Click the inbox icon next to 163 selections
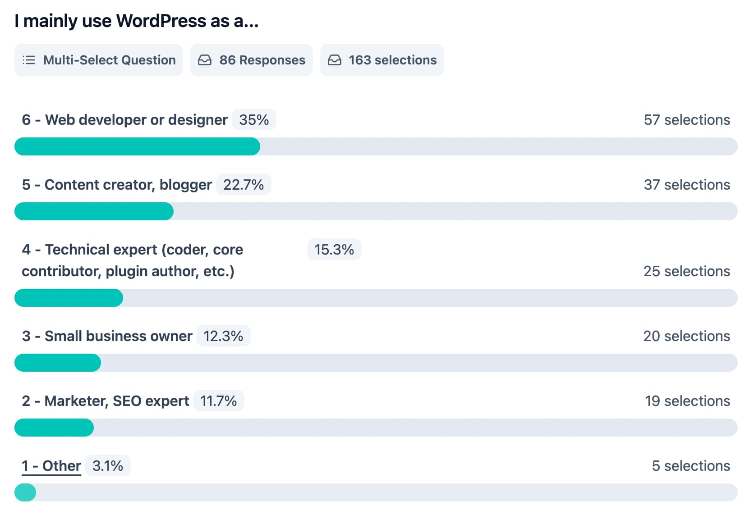The image size is (754, 510). (x=335, y=60)
